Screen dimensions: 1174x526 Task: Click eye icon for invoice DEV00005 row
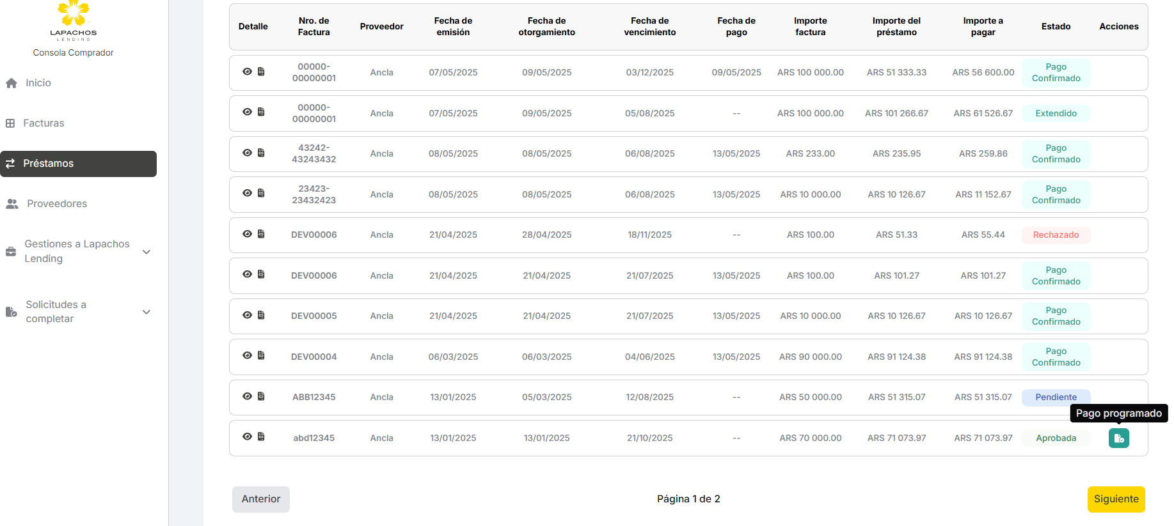[247, 315]
